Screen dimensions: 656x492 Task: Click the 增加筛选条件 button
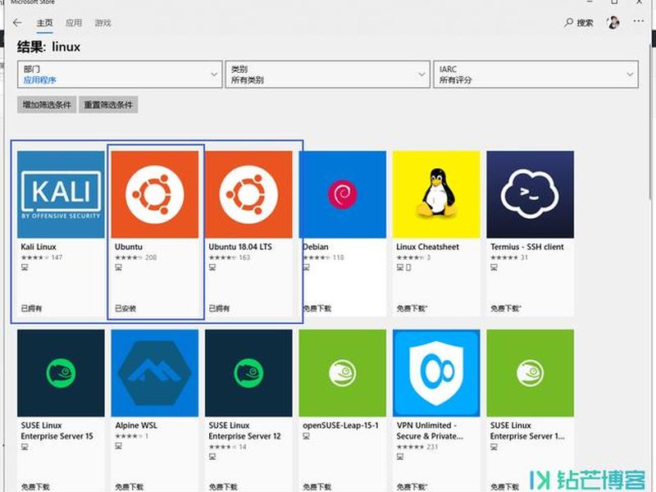point(47,105)
